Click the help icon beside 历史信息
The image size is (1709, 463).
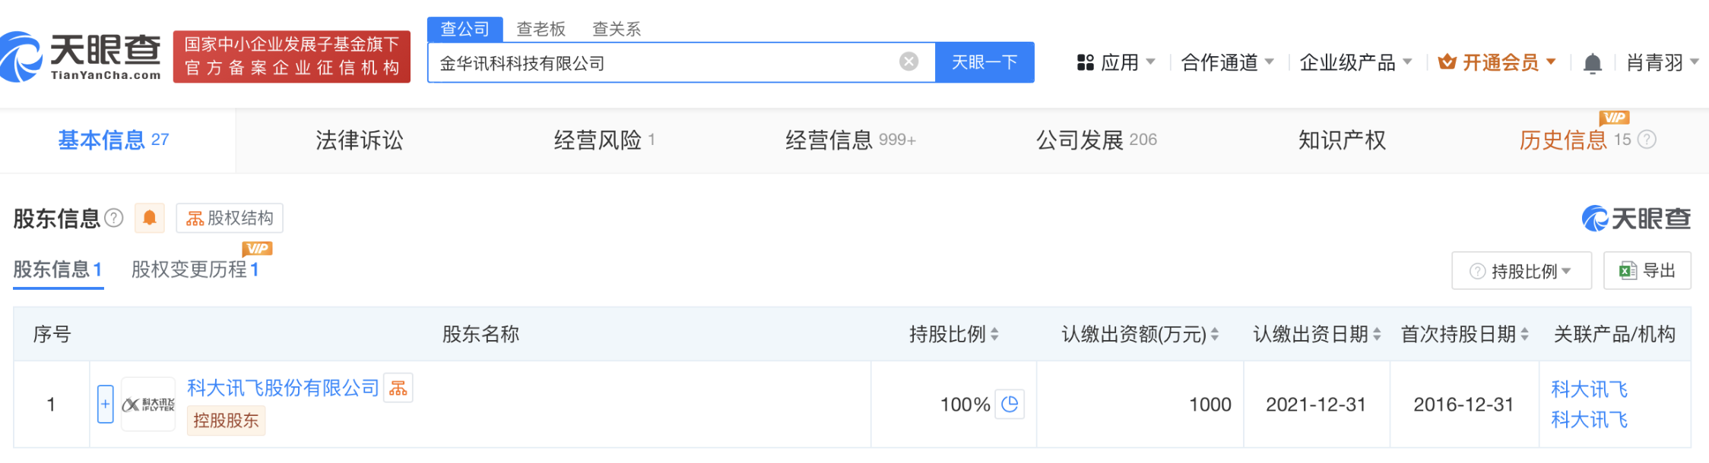pyautogui.click(x=1647, y=140)
